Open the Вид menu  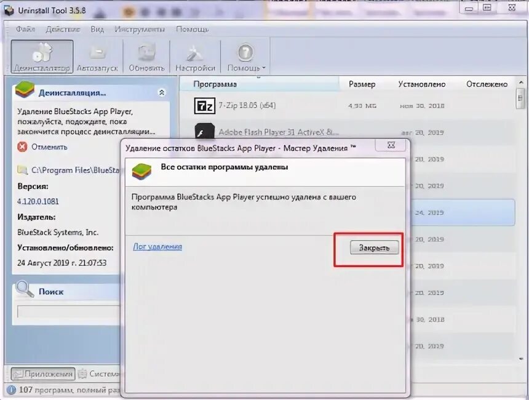pos(97,29)
